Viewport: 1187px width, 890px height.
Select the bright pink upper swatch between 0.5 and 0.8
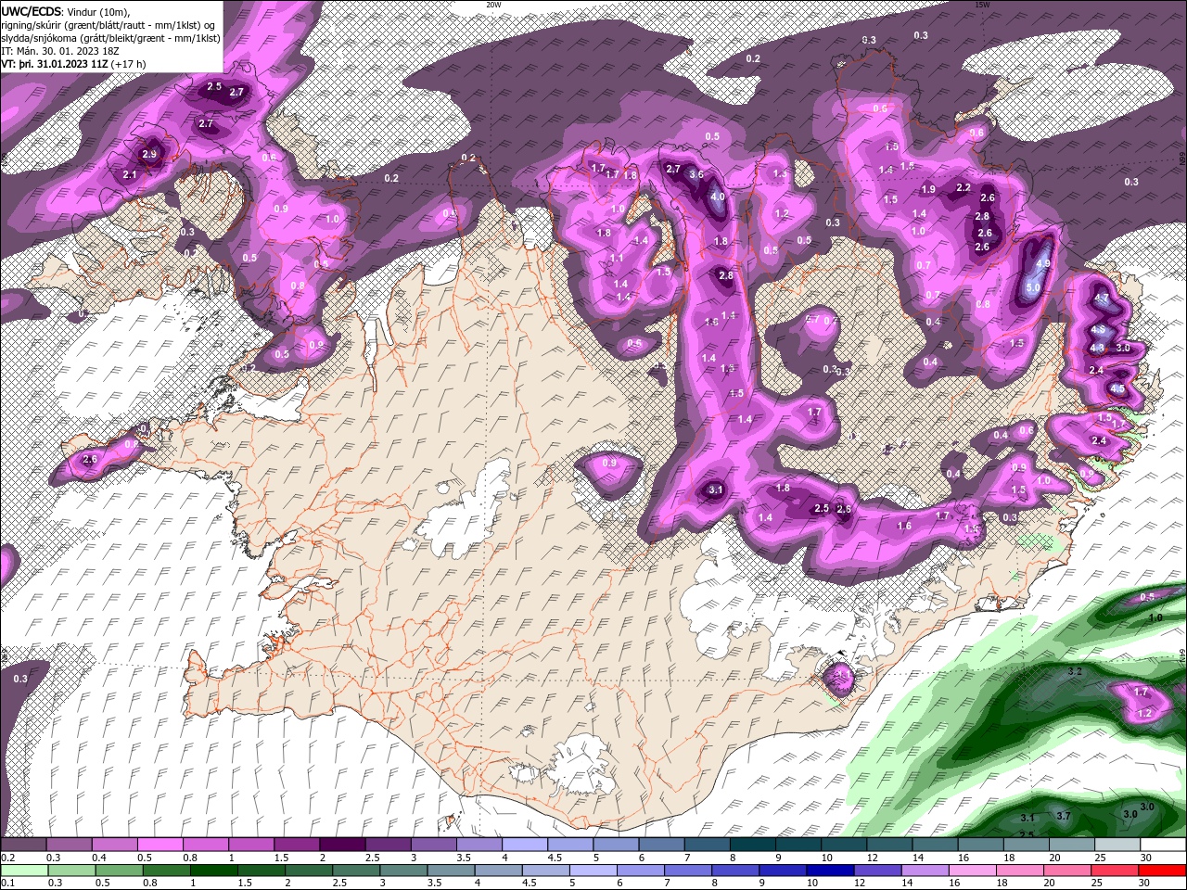[160, 845]
